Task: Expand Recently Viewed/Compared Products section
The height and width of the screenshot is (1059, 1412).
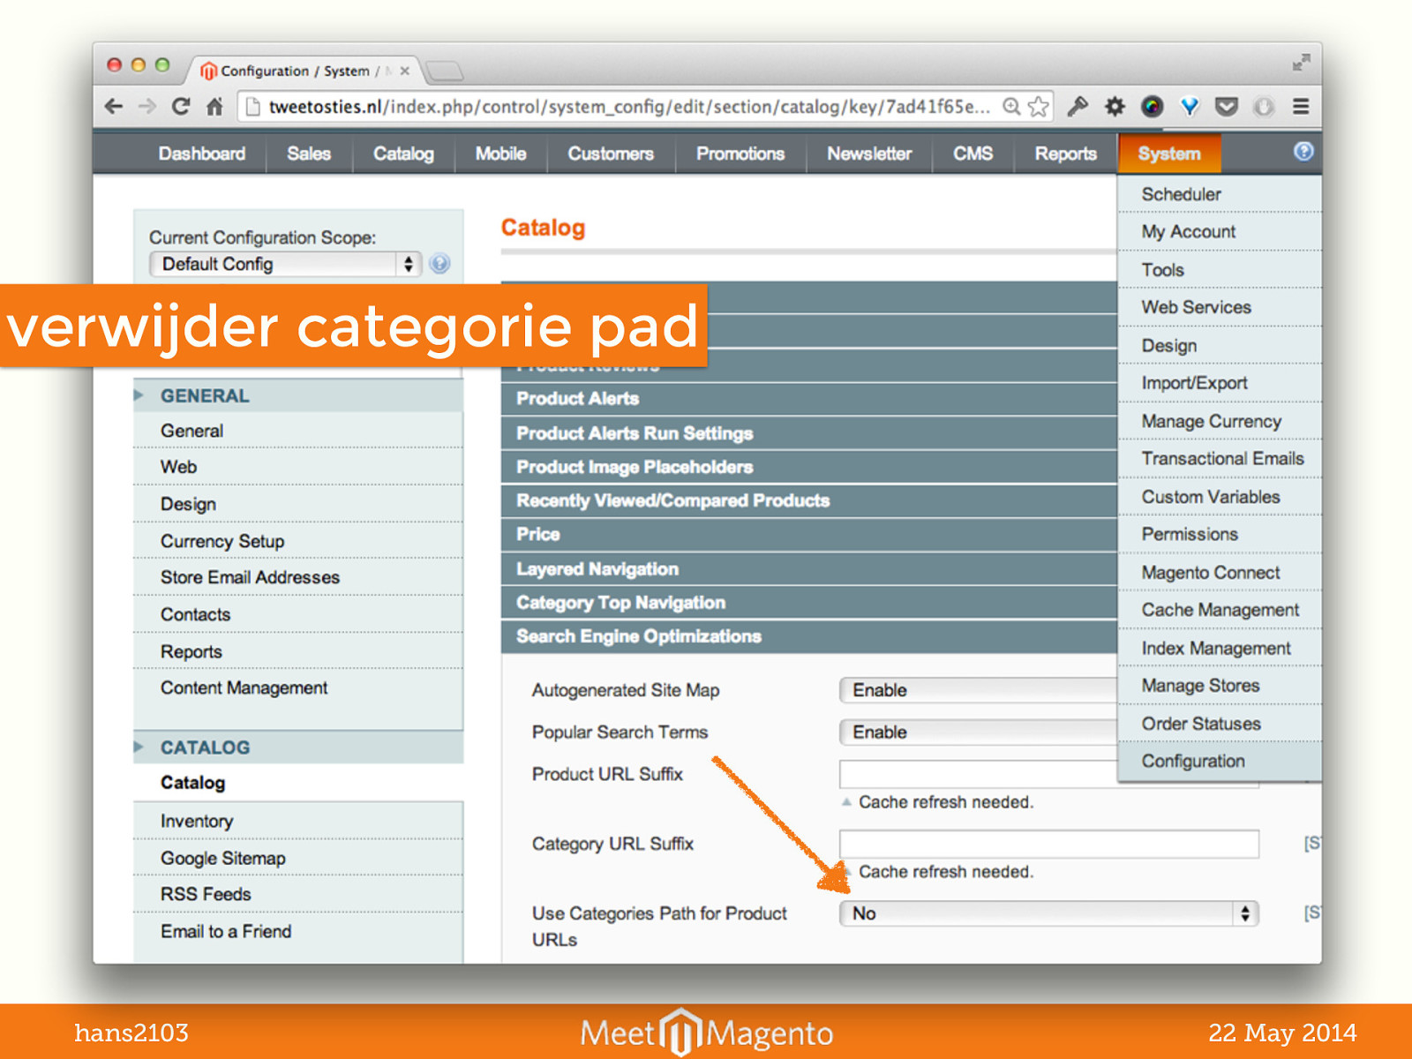Action: [809, 500]
